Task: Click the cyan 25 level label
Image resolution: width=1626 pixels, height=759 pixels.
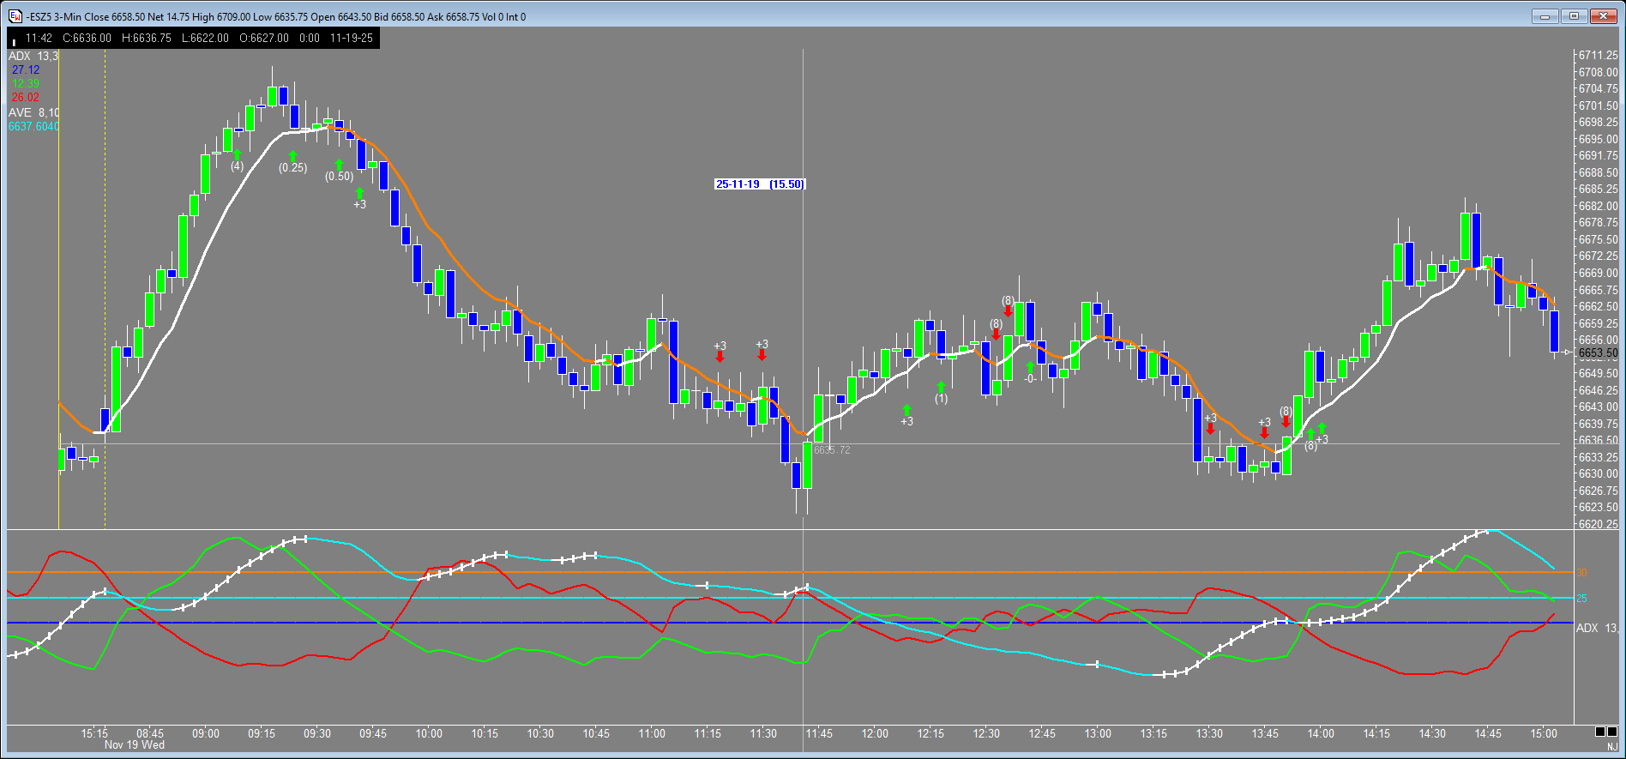Action: [x=1581, y=599]
